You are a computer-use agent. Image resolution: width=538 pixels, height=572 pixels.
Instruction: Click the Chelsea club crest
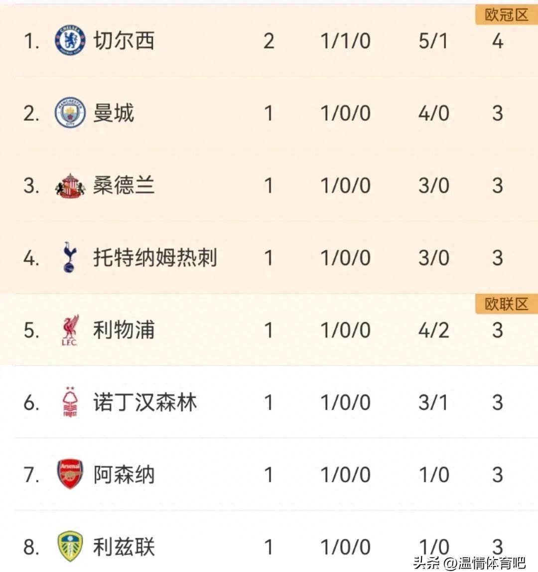coord(70,40)
